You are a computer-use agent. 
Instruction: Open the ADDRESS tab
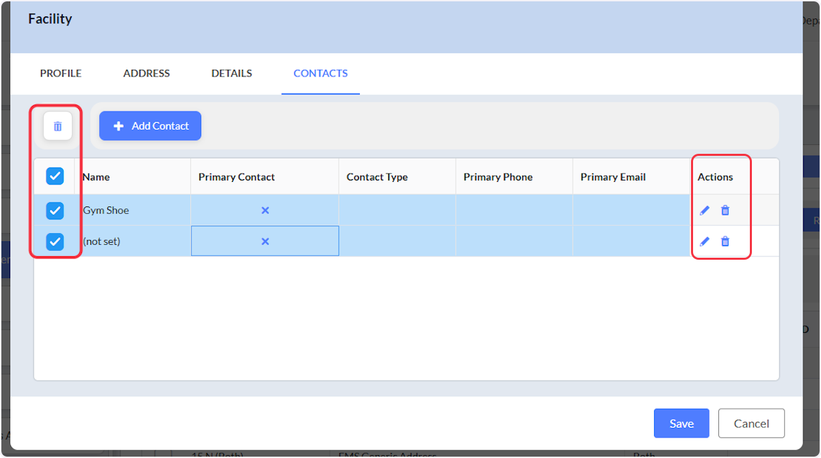click(x=146, y=73)
